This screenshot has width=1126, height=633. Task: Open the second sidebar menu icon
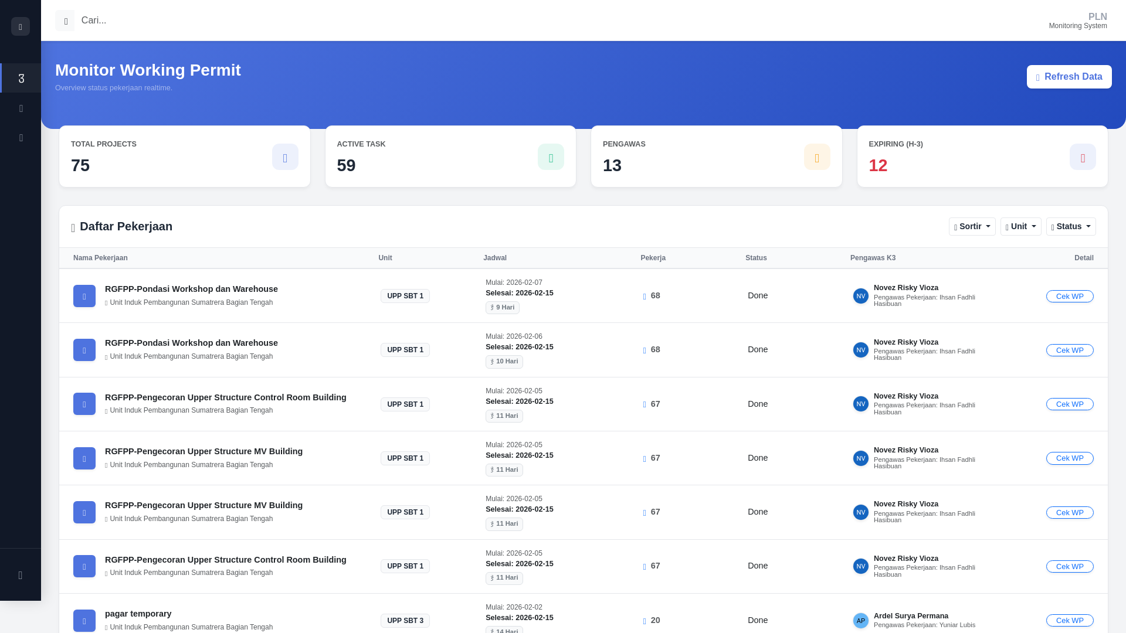click(x=21, y=108)
